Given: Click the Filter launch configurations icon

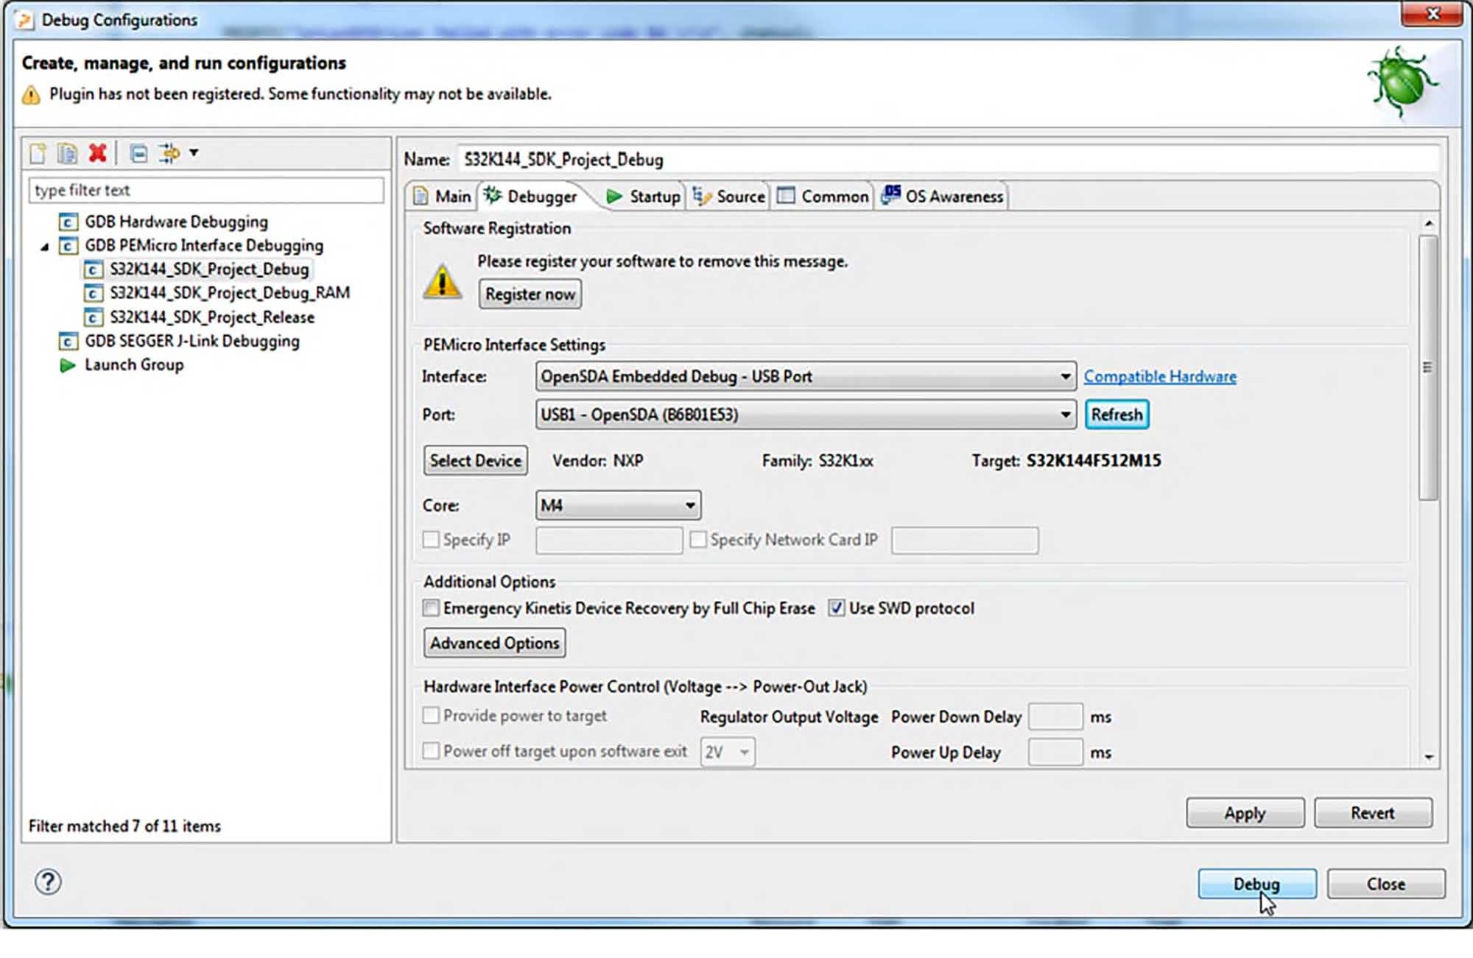Looking at the screenshot, I should pyautogui.click(x=169, y=153).
